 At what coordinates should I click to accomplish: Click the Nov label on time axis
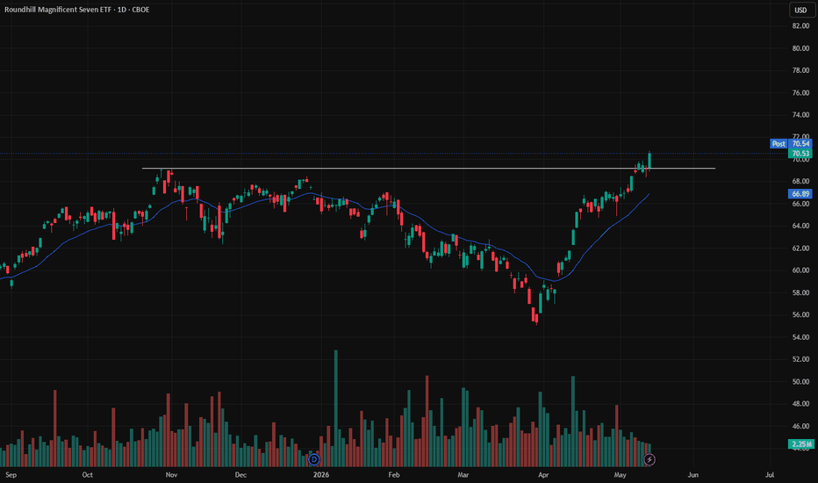pos(172,474)
